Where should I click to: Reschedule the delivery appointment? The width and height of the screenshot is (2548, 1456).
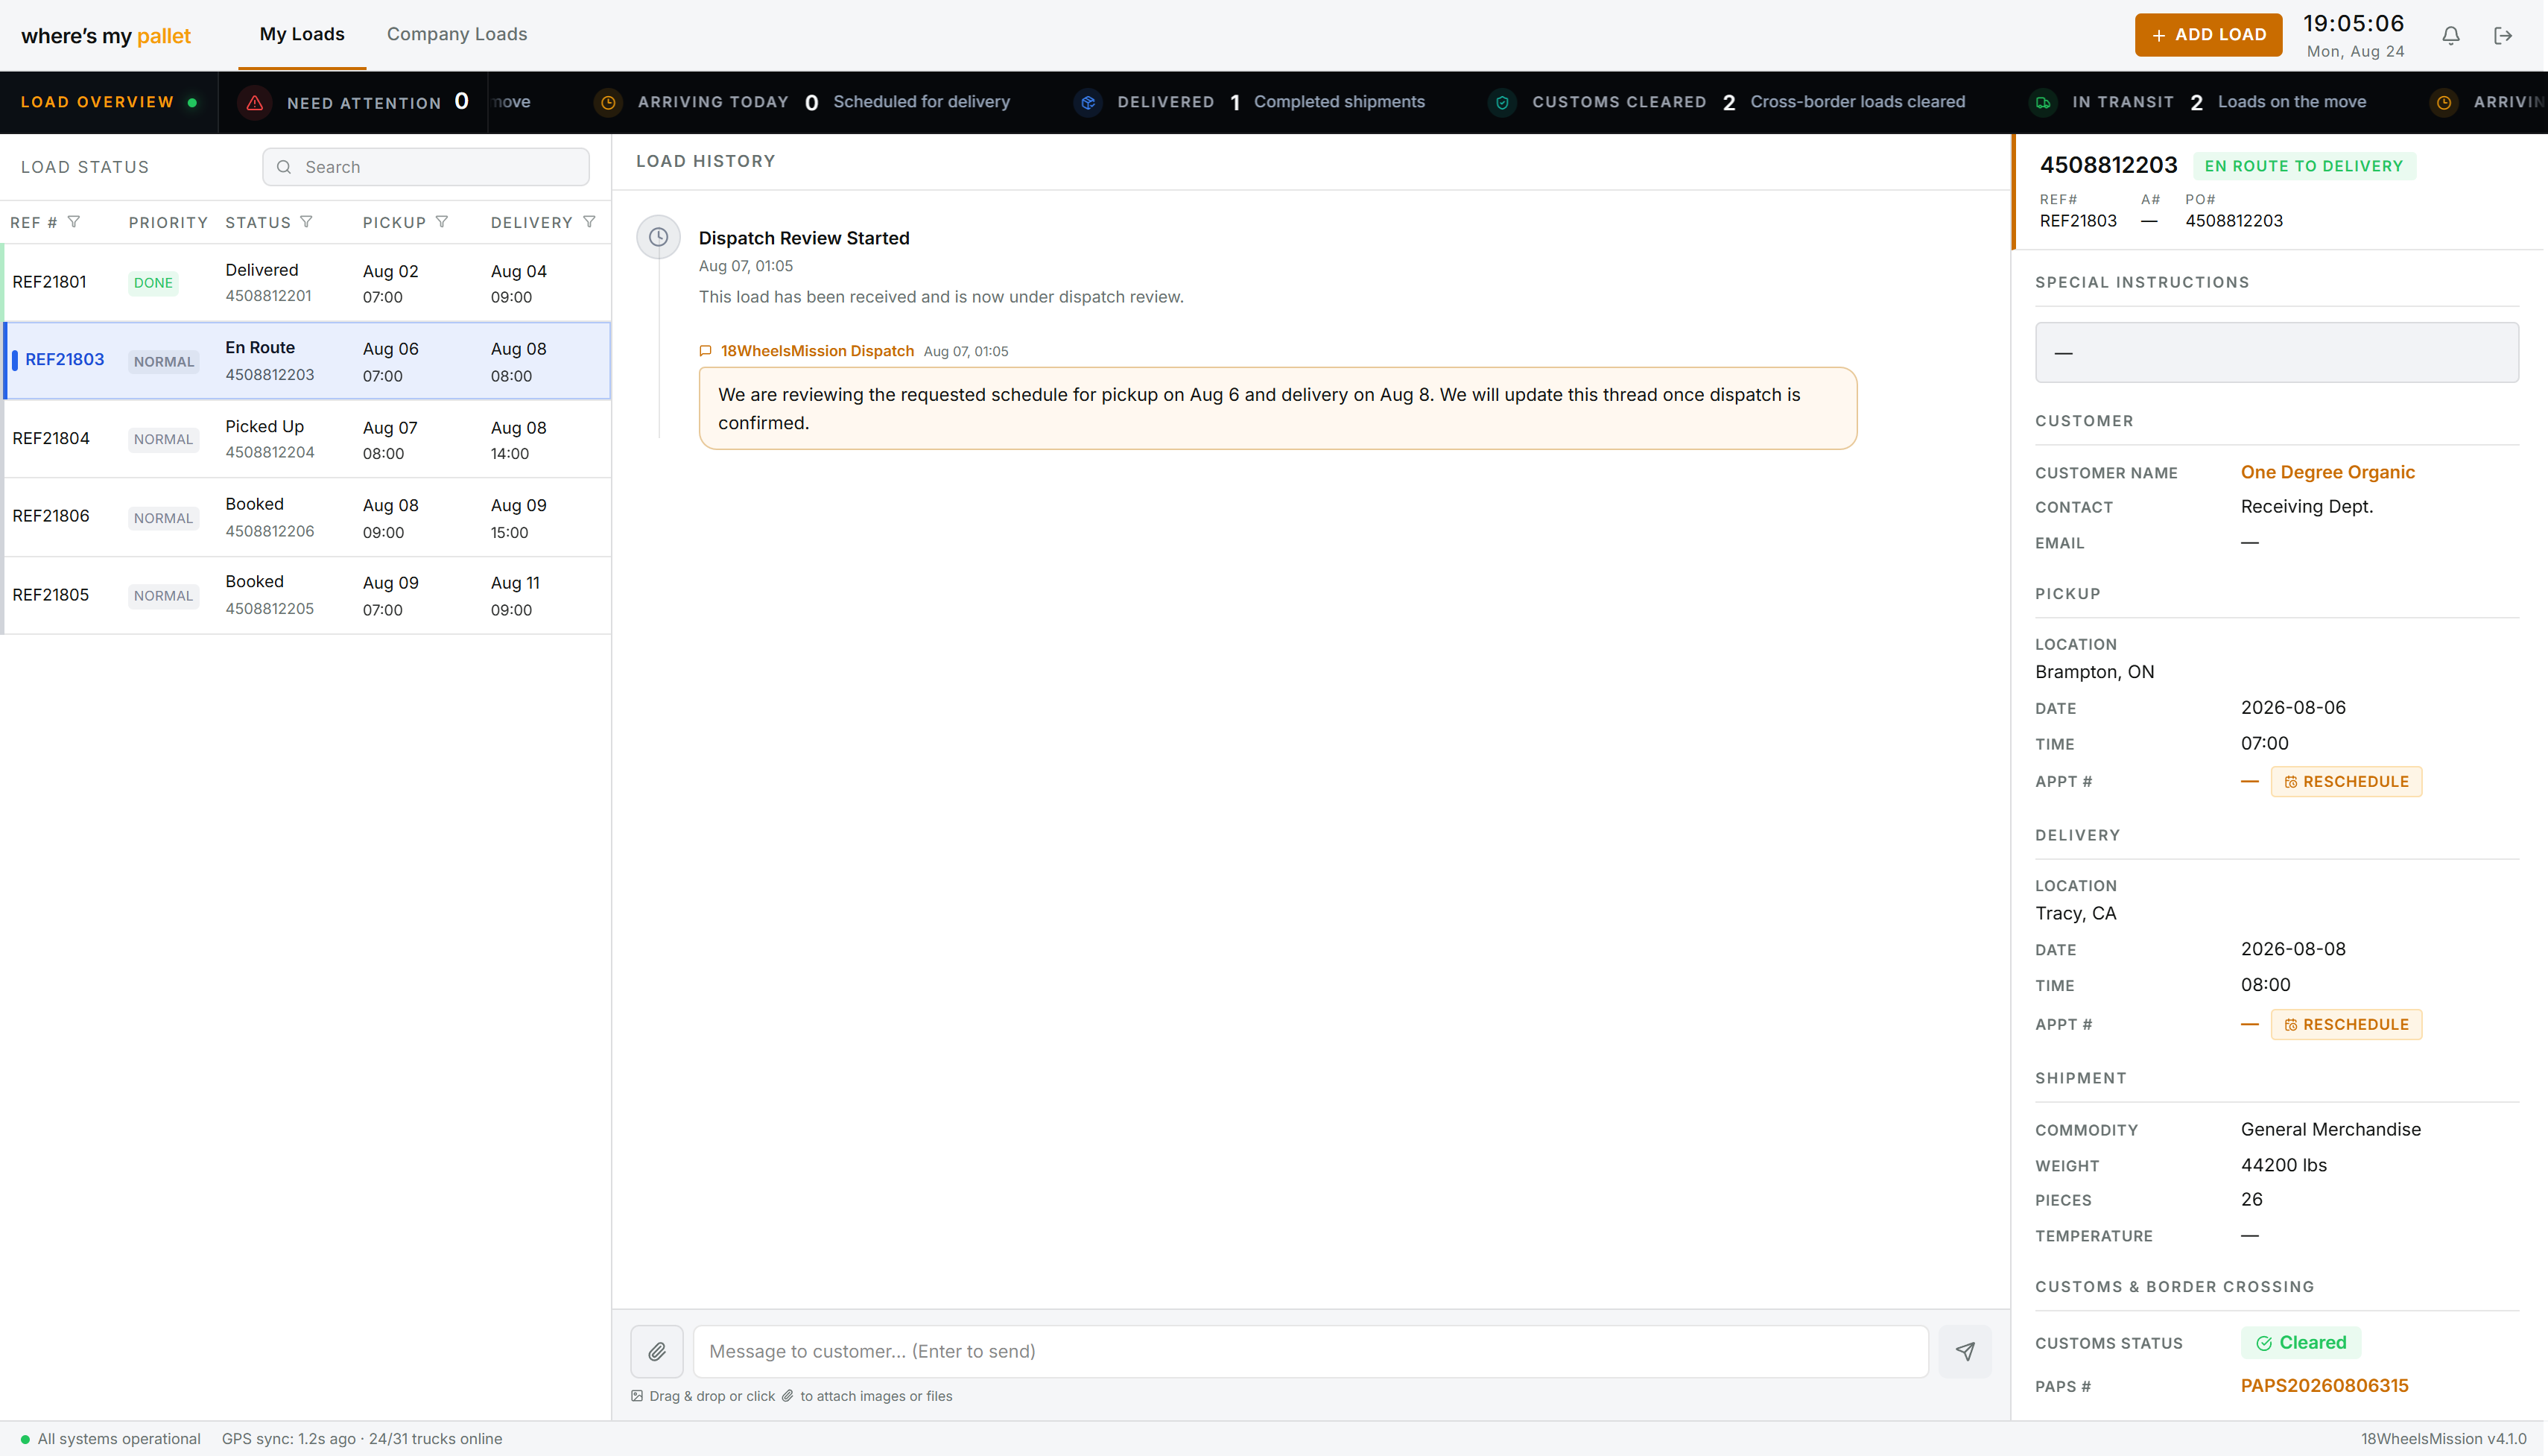click(2346, 1025)
